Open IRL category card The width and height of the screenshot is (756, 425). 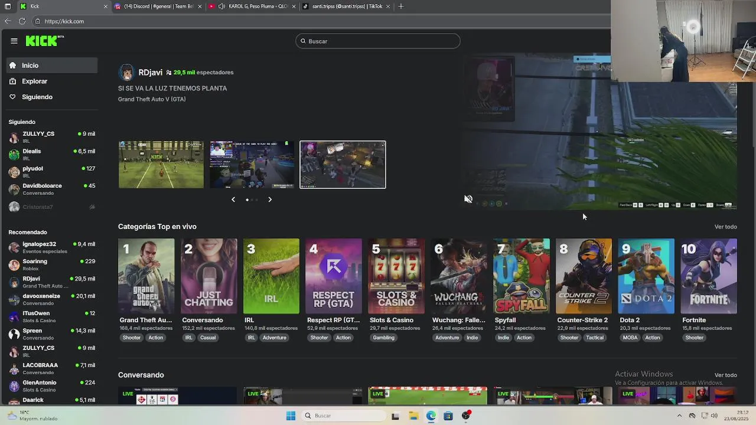[x=271, y=276]
